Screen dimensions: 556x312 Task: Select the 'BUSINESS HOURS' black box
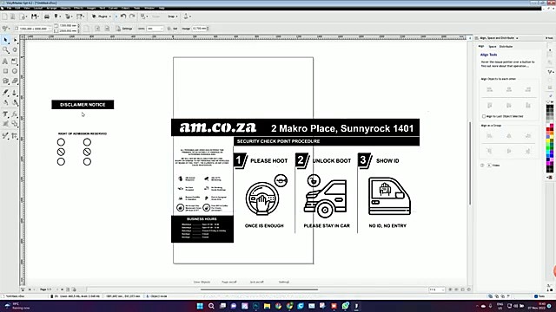(202, 229)
